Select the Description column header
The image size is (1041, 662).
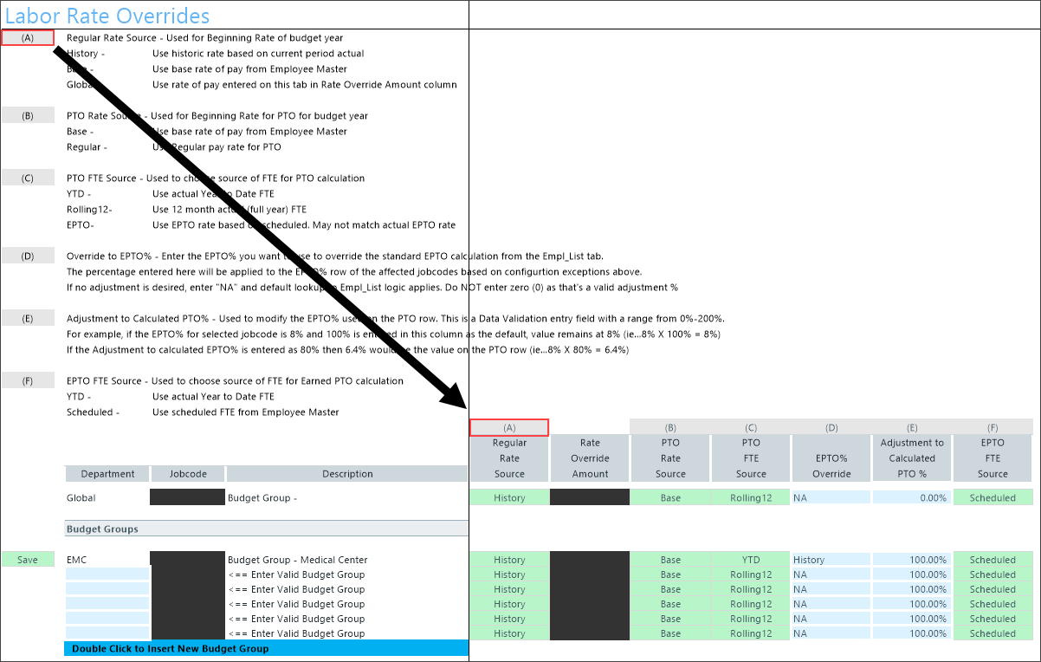click(346, 474)
